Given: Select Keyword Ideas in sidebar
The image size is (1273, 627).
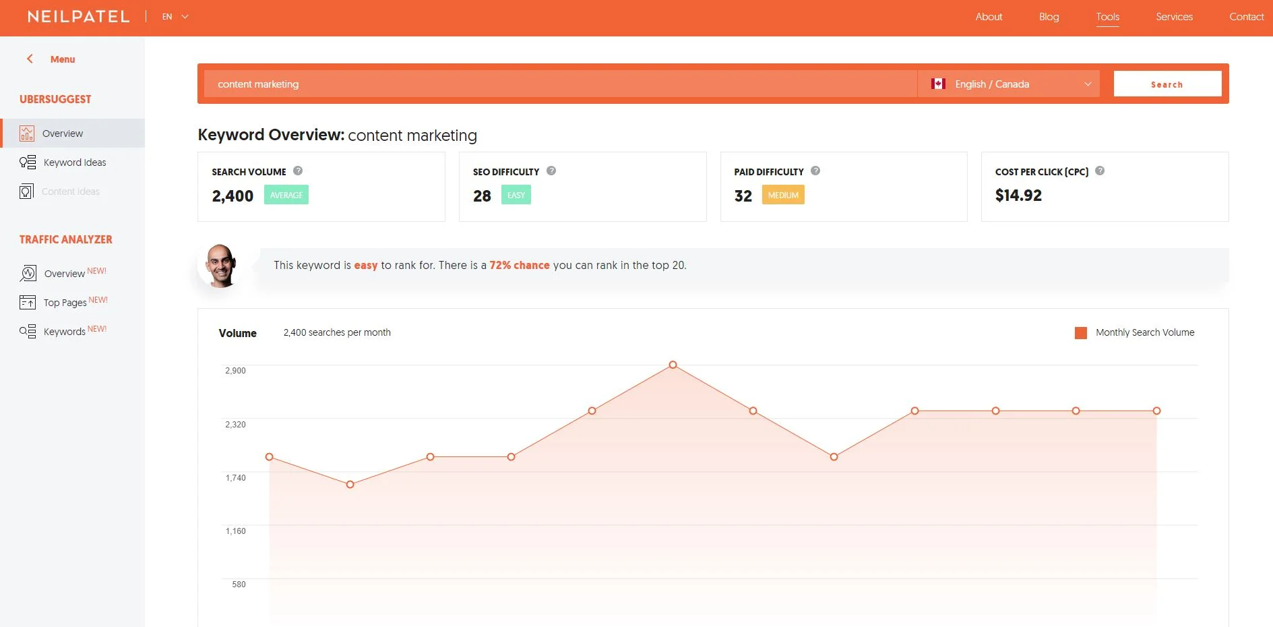Looking at the screenshot, I should point(75,162).
